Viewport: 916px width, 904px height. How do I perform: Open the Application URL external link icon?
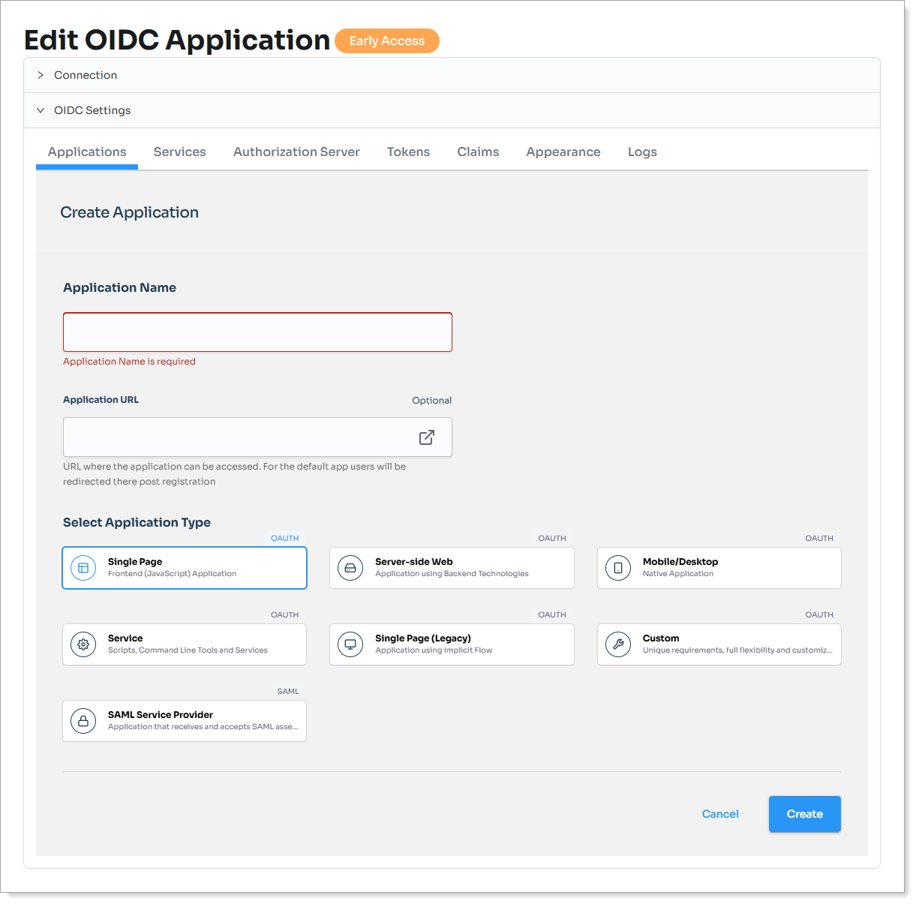pyautogui.click(x=426, y=437)
